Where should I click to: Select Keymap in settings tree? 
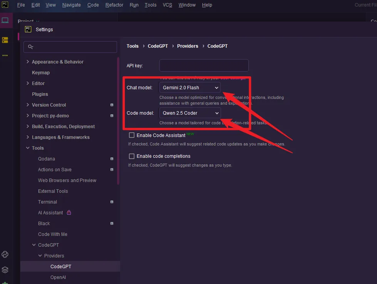[41, 72]
